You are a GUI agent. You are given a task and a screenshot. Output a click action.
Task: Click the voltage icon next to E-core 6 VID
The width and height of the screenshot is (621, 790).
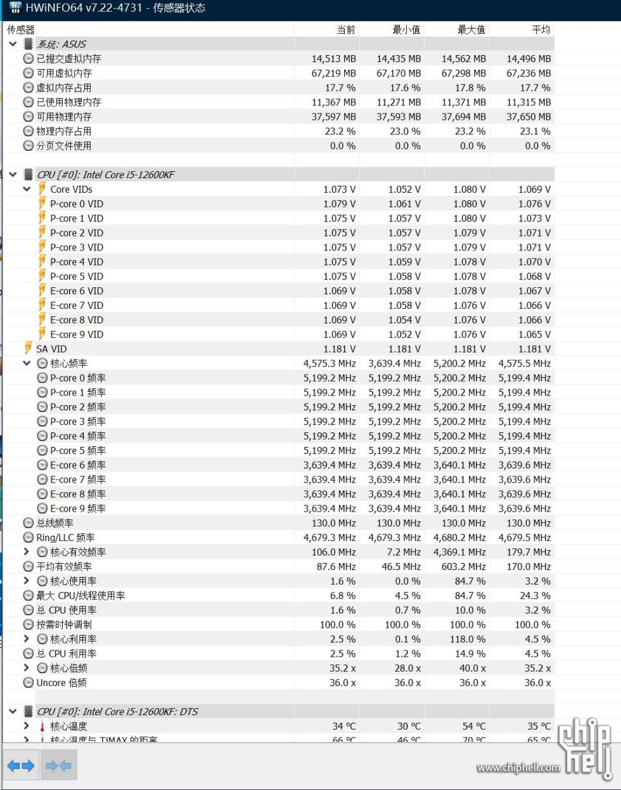(x=42, y=290)
